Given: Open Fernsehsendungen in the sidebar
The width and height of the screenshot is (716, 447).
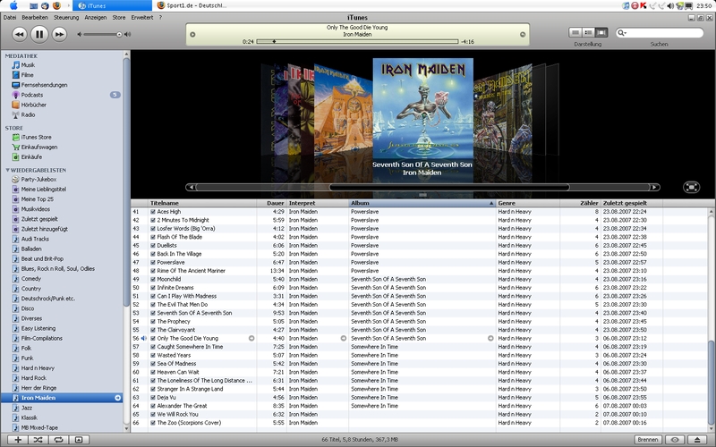Looking at the screenshot, I should [x=44, y=85].
